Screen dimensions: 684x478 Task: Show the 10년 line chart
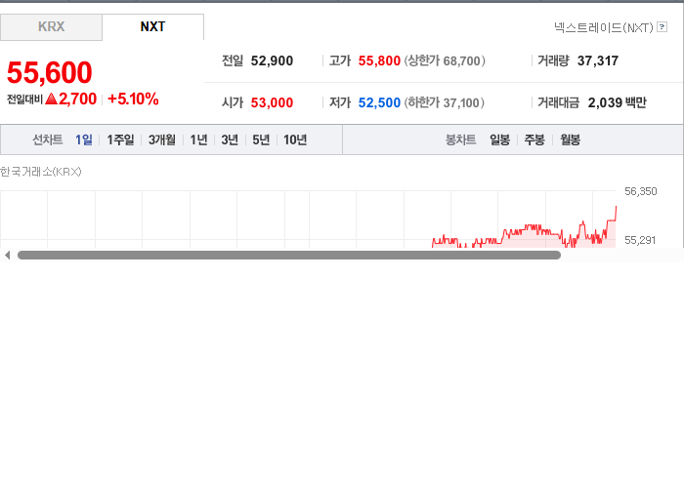pos(295,139)
